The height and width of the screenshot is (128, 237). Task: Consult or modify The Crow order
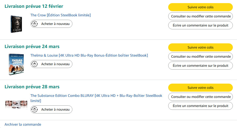pyautogui.click(x=201, y=16)
